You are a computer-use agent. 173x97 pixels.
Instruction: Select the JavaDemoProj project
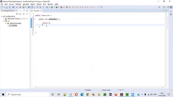[10, 16]
